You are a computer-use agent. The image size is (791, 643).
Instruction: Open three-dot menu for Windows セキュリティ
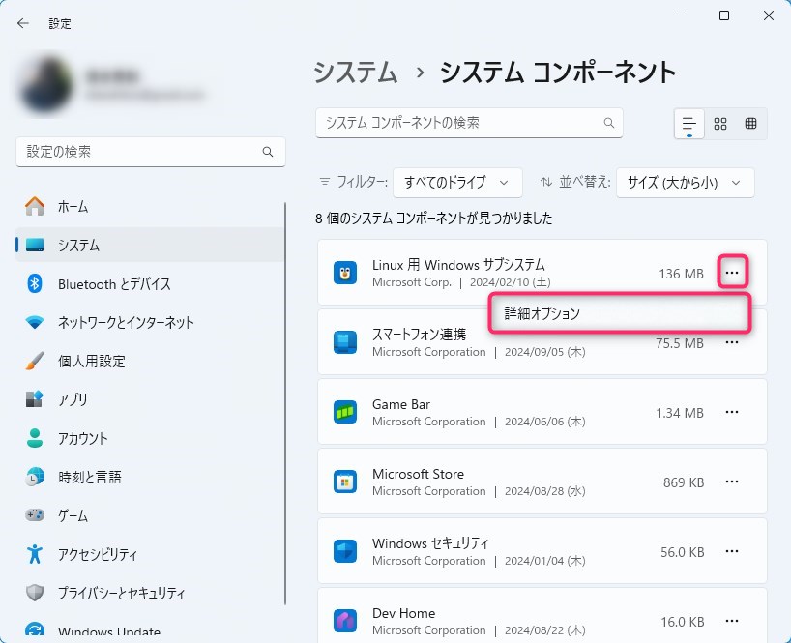coord(732,552)
